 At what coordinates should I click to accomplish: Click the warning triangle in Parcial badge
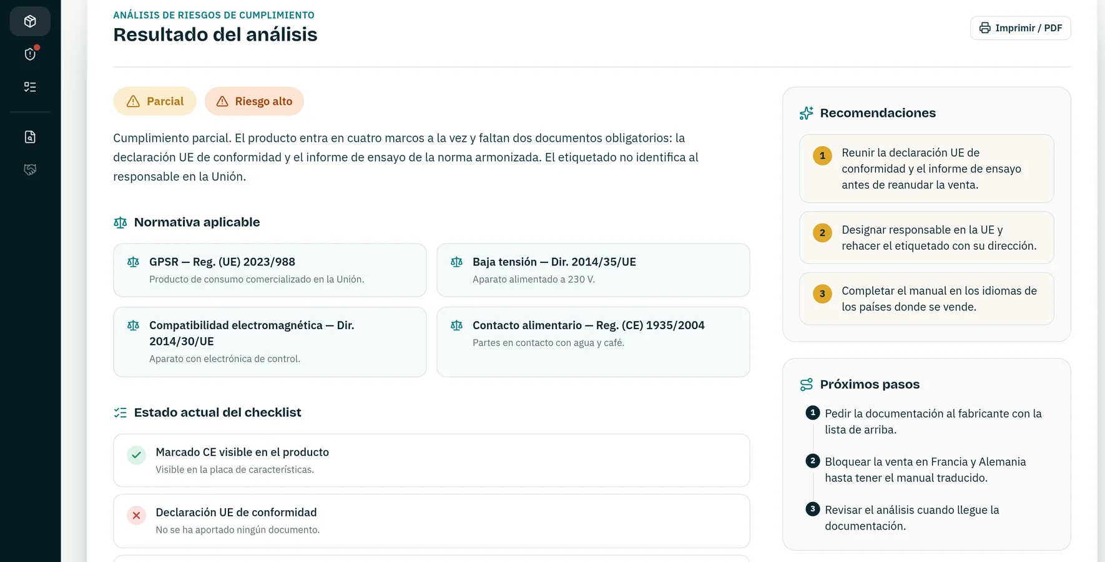coord(133,101)
